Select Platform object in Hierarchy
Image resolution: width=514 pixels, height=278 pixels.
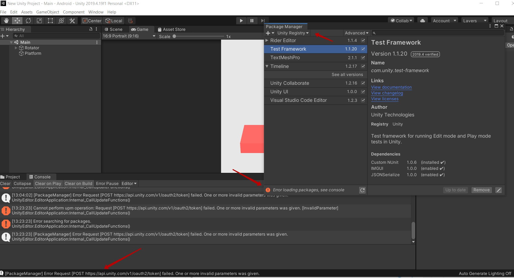(33, 53)
